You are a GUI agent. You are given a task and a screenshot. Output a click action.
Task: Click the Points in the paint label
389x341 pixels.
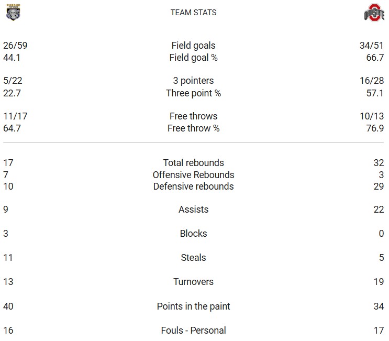(x=193, y=306)
